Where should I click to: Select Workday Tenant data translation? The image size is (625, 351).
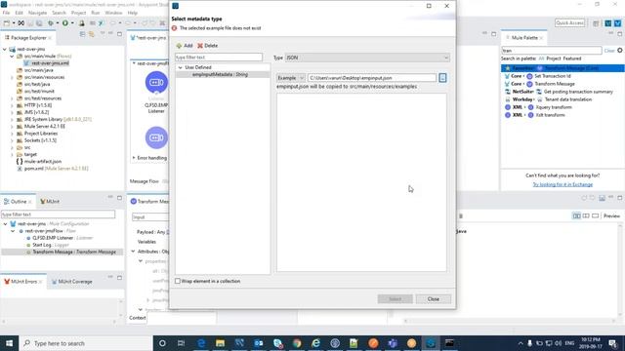pyautogui.click(x=548, y=99)
